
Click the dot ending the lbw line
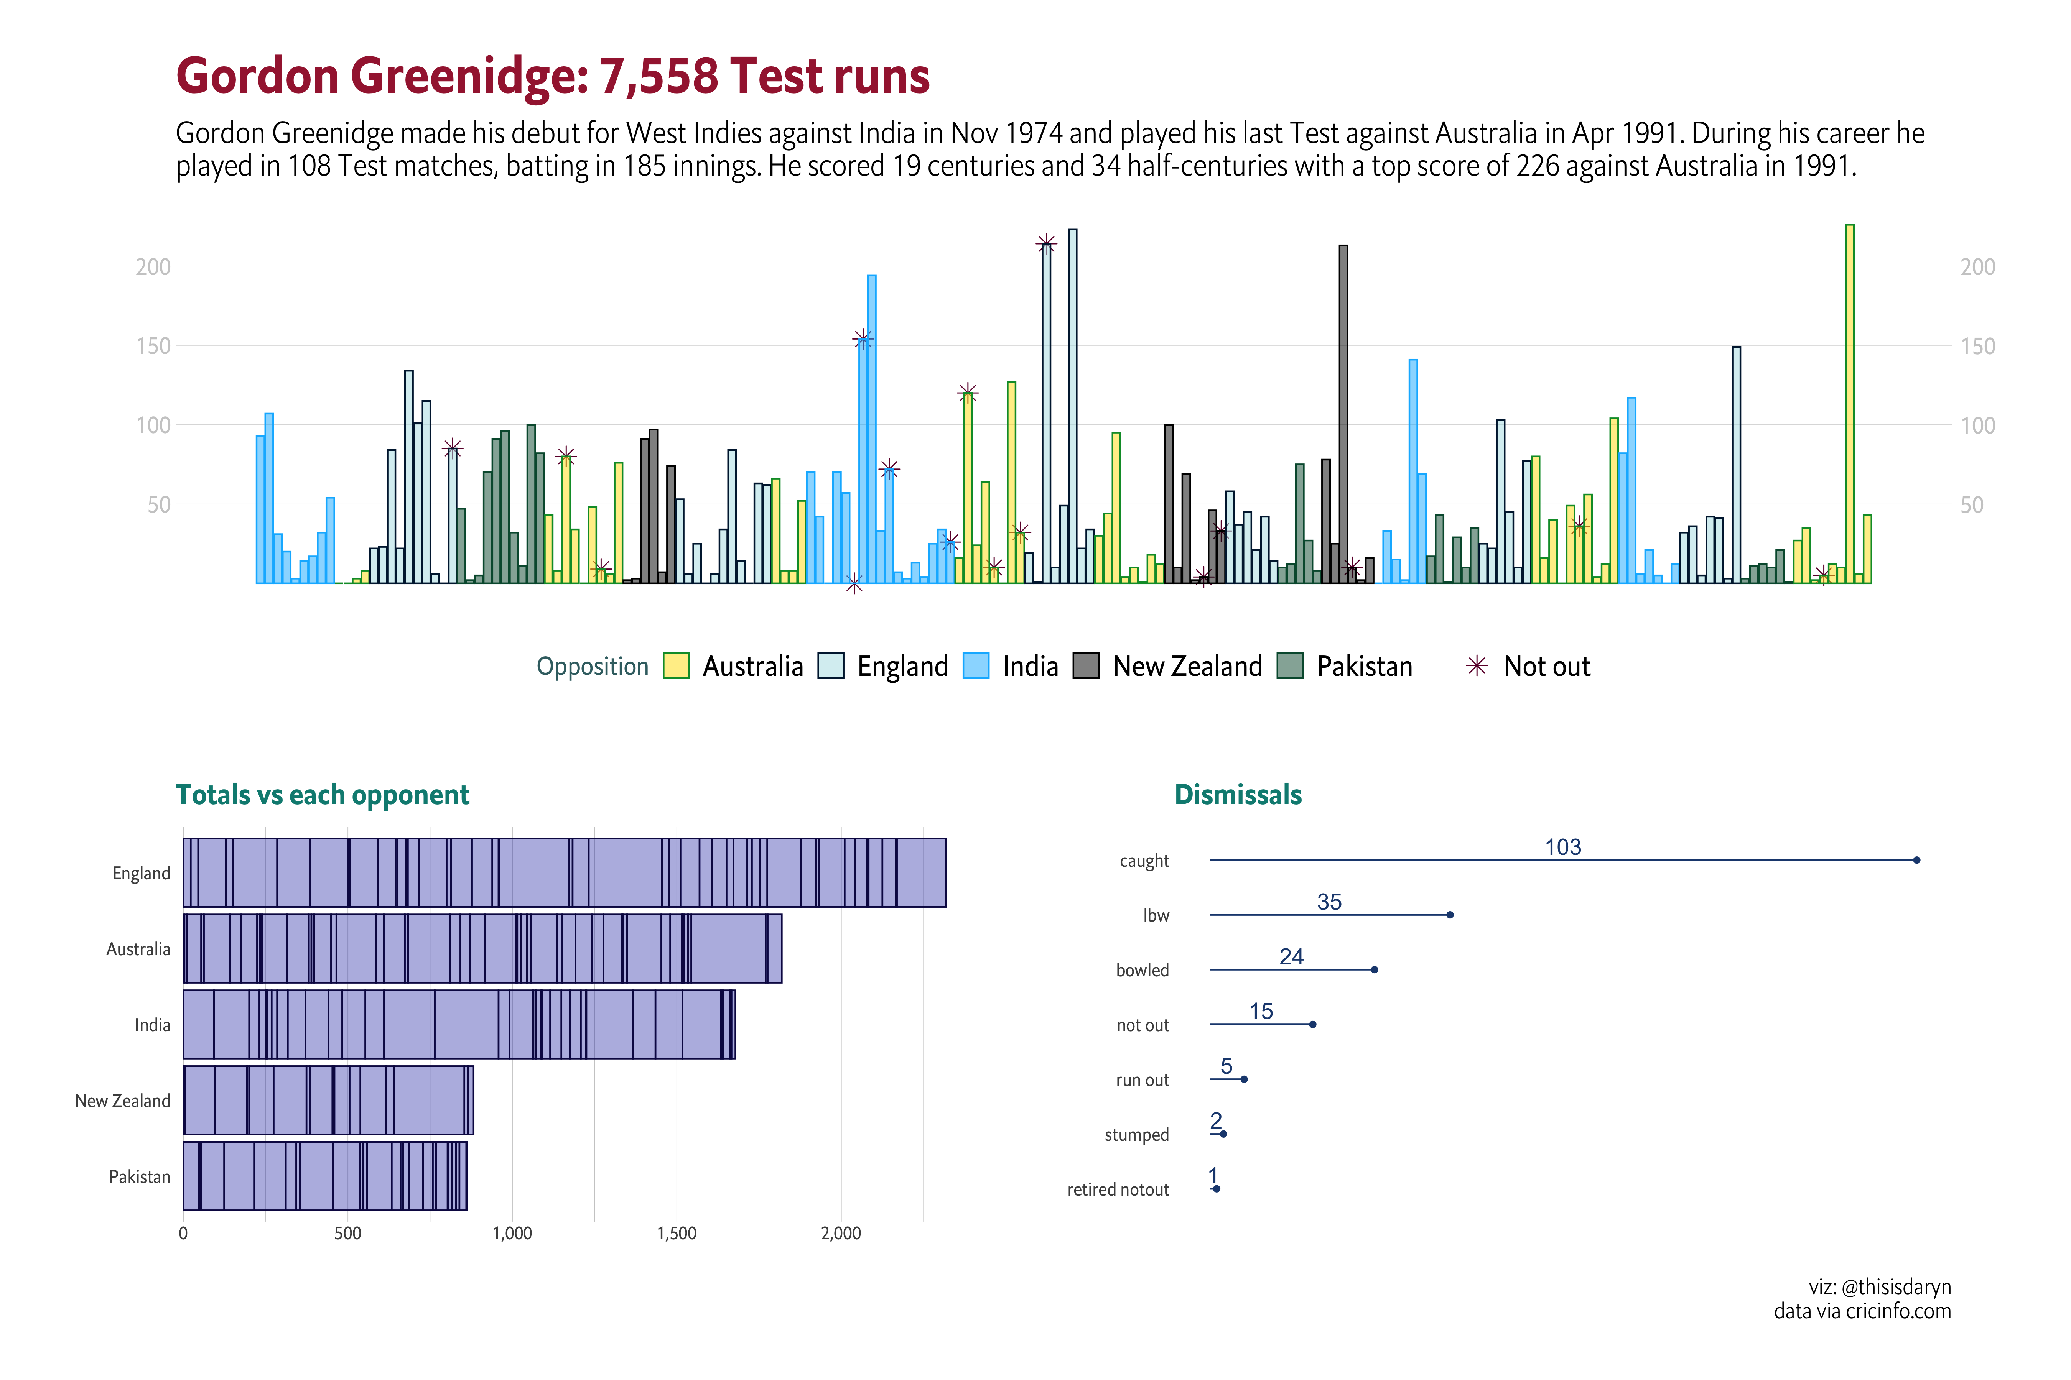click(1449, 915)
